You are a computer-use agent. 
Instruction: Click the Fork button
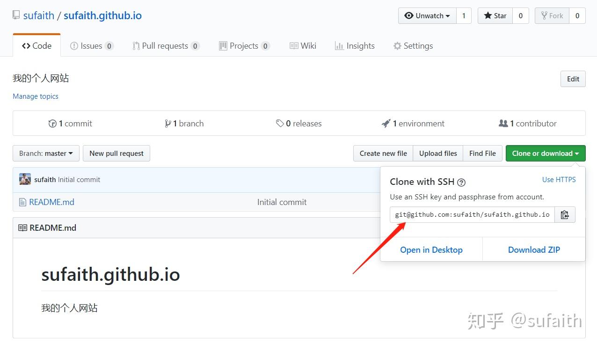[552, 15]
